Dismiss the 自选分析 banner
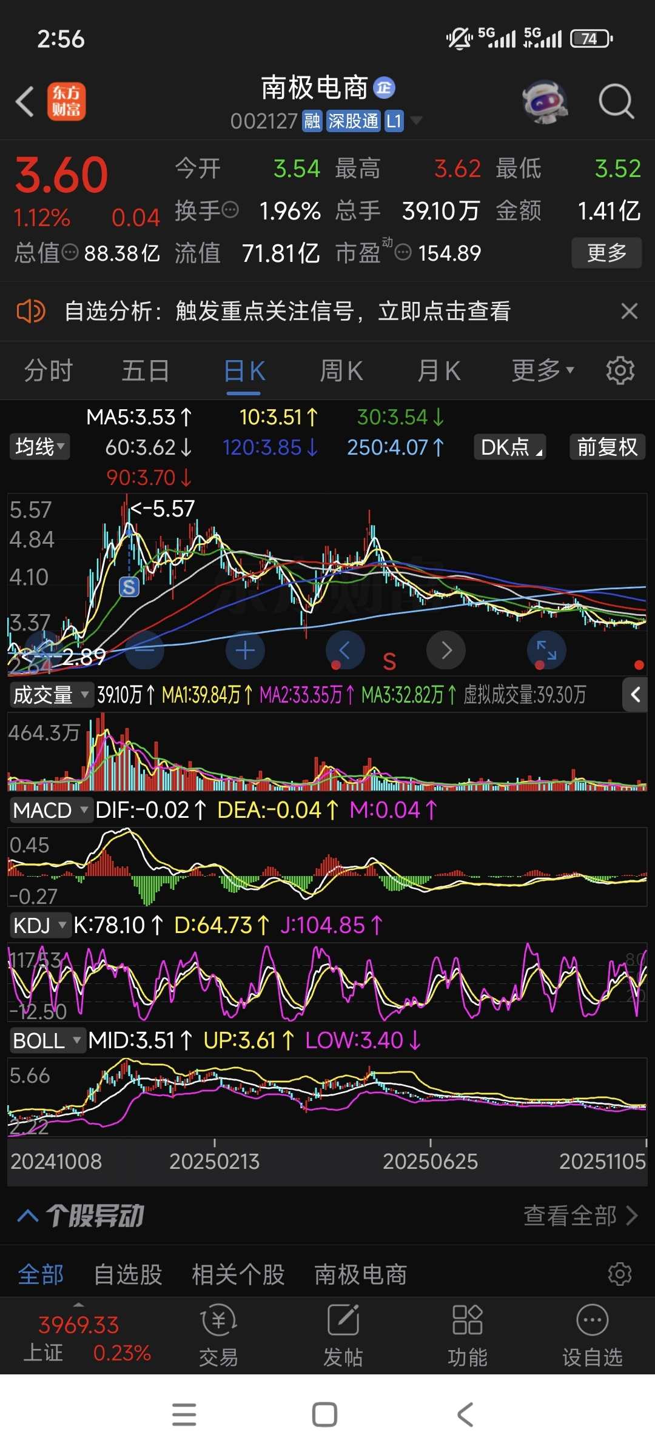The image size is (655, 1455). (x=630, y=311)
